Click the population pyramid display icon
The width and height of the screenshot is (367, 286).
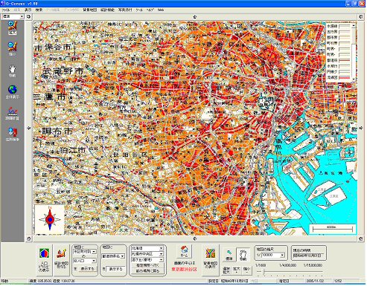click(x=44, y=260)
